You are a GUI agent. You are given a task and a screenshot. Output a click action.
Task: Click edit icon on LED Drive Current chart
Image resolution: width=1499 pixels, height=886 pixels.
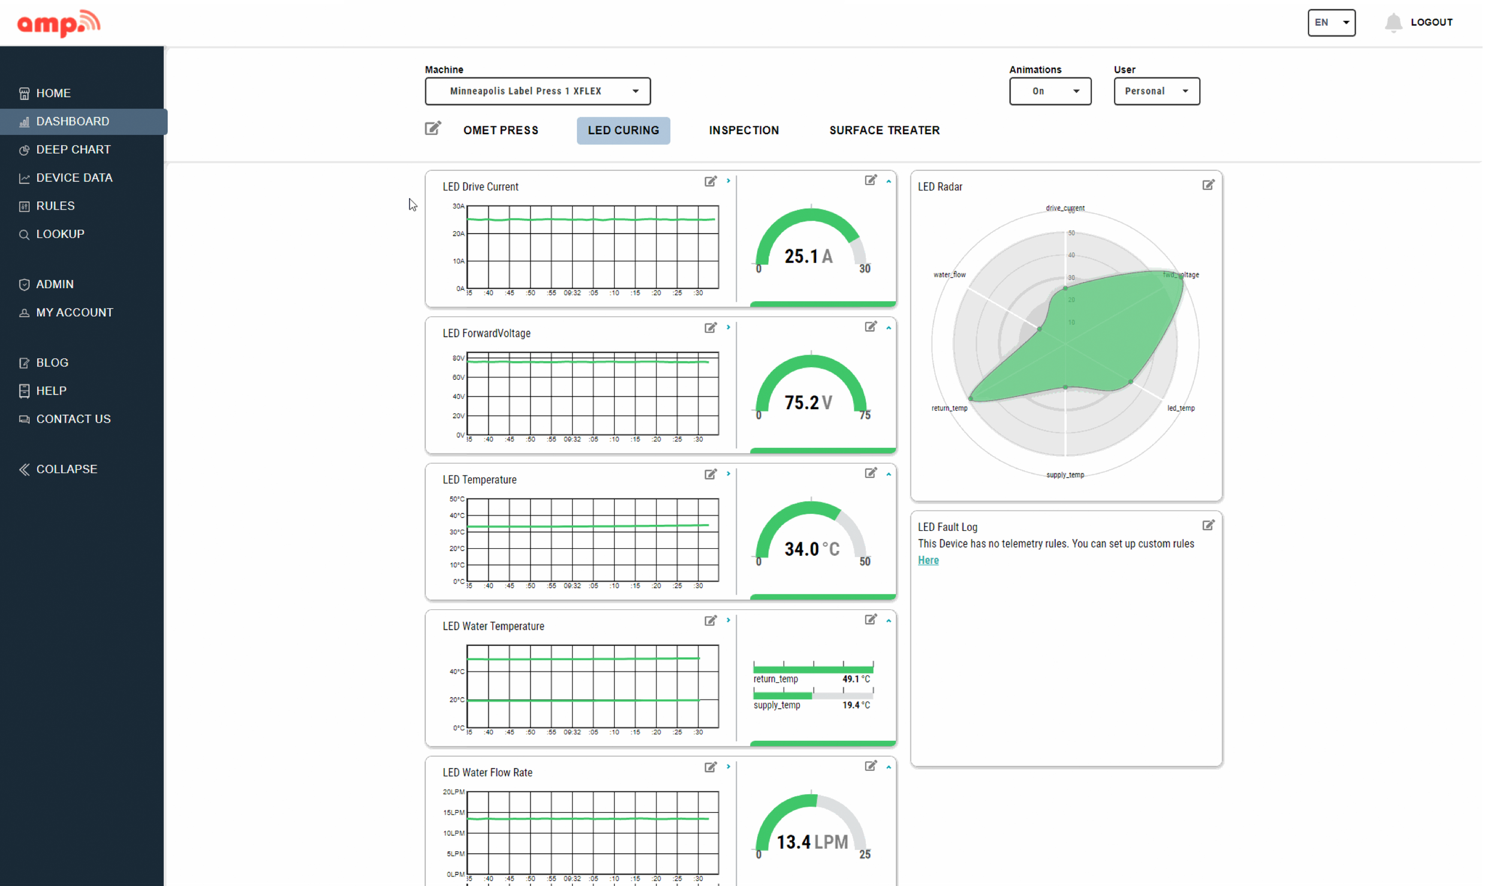710,182
